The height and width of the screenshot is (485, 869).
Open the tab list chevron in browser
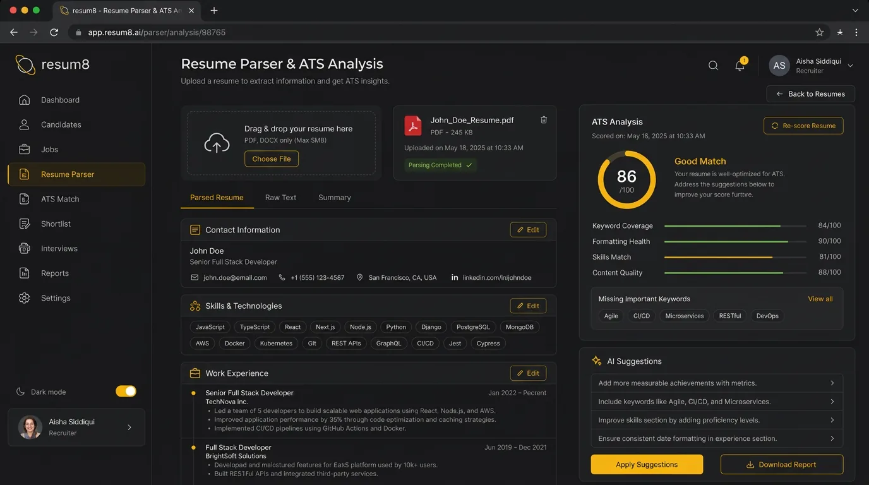(856, 11)
